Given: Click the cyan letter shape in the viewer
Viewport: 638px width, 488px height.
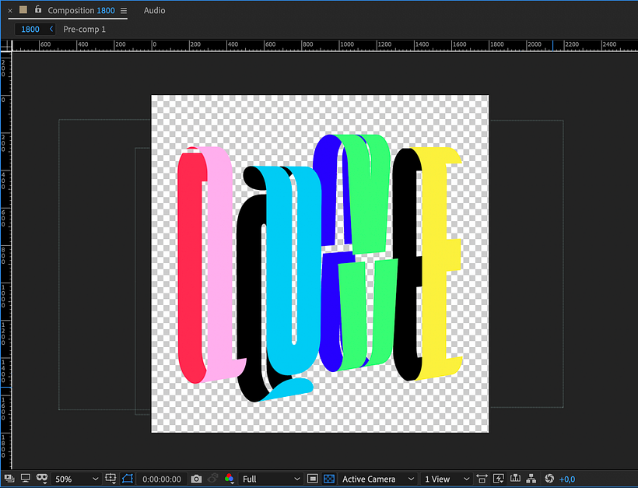Looking at the screenshot, I should [x=281, y=265].
